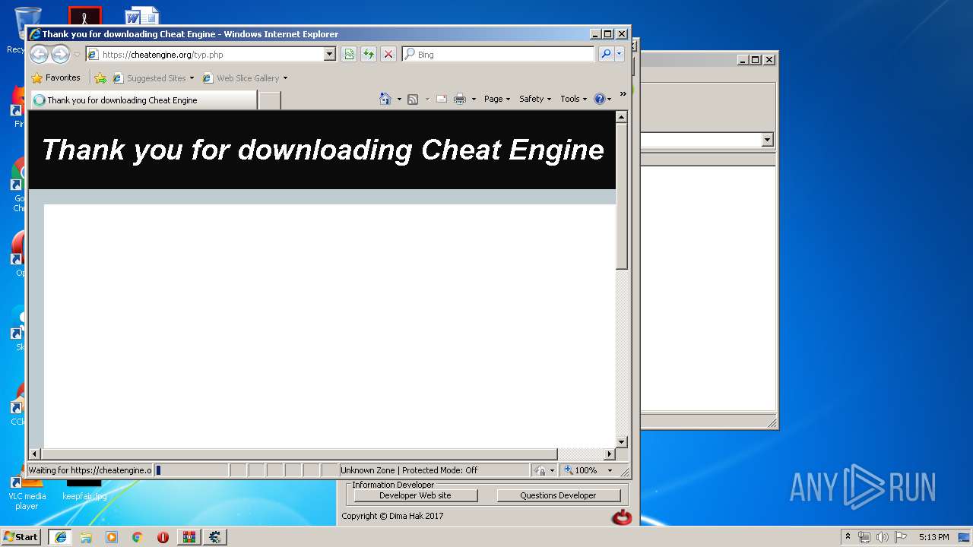Open the recent pages dropdown arrow
973x547 pixels.
77,55
